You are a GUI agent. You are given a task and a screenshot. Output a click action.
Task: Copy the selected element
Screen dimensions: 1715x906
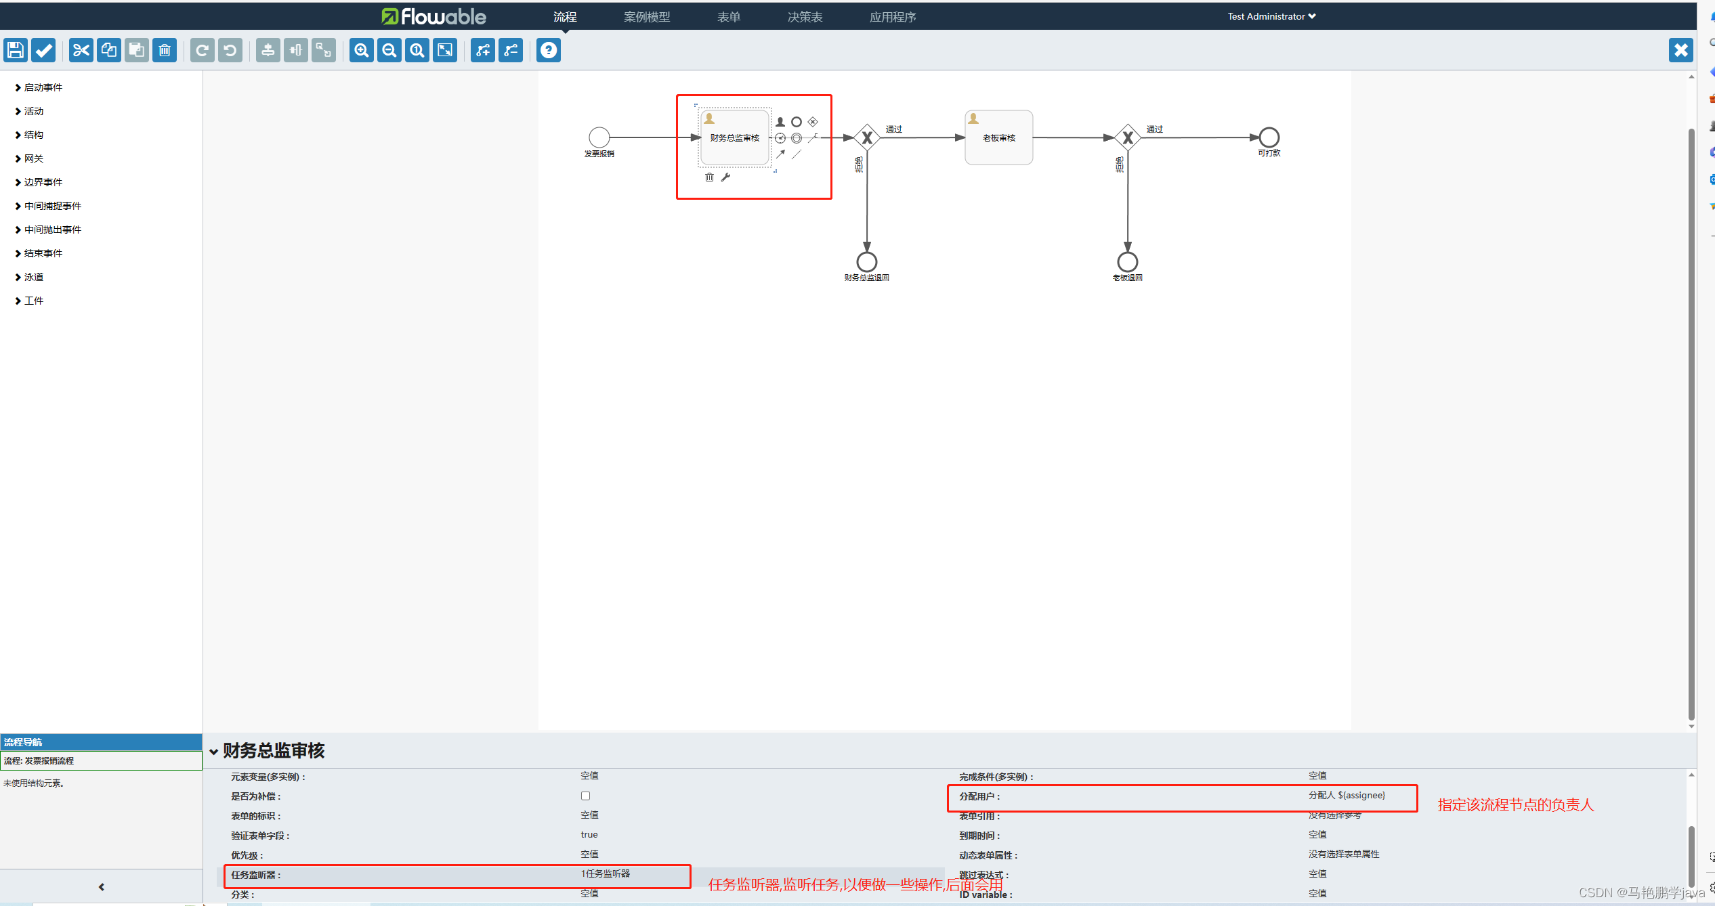point(108,50)
